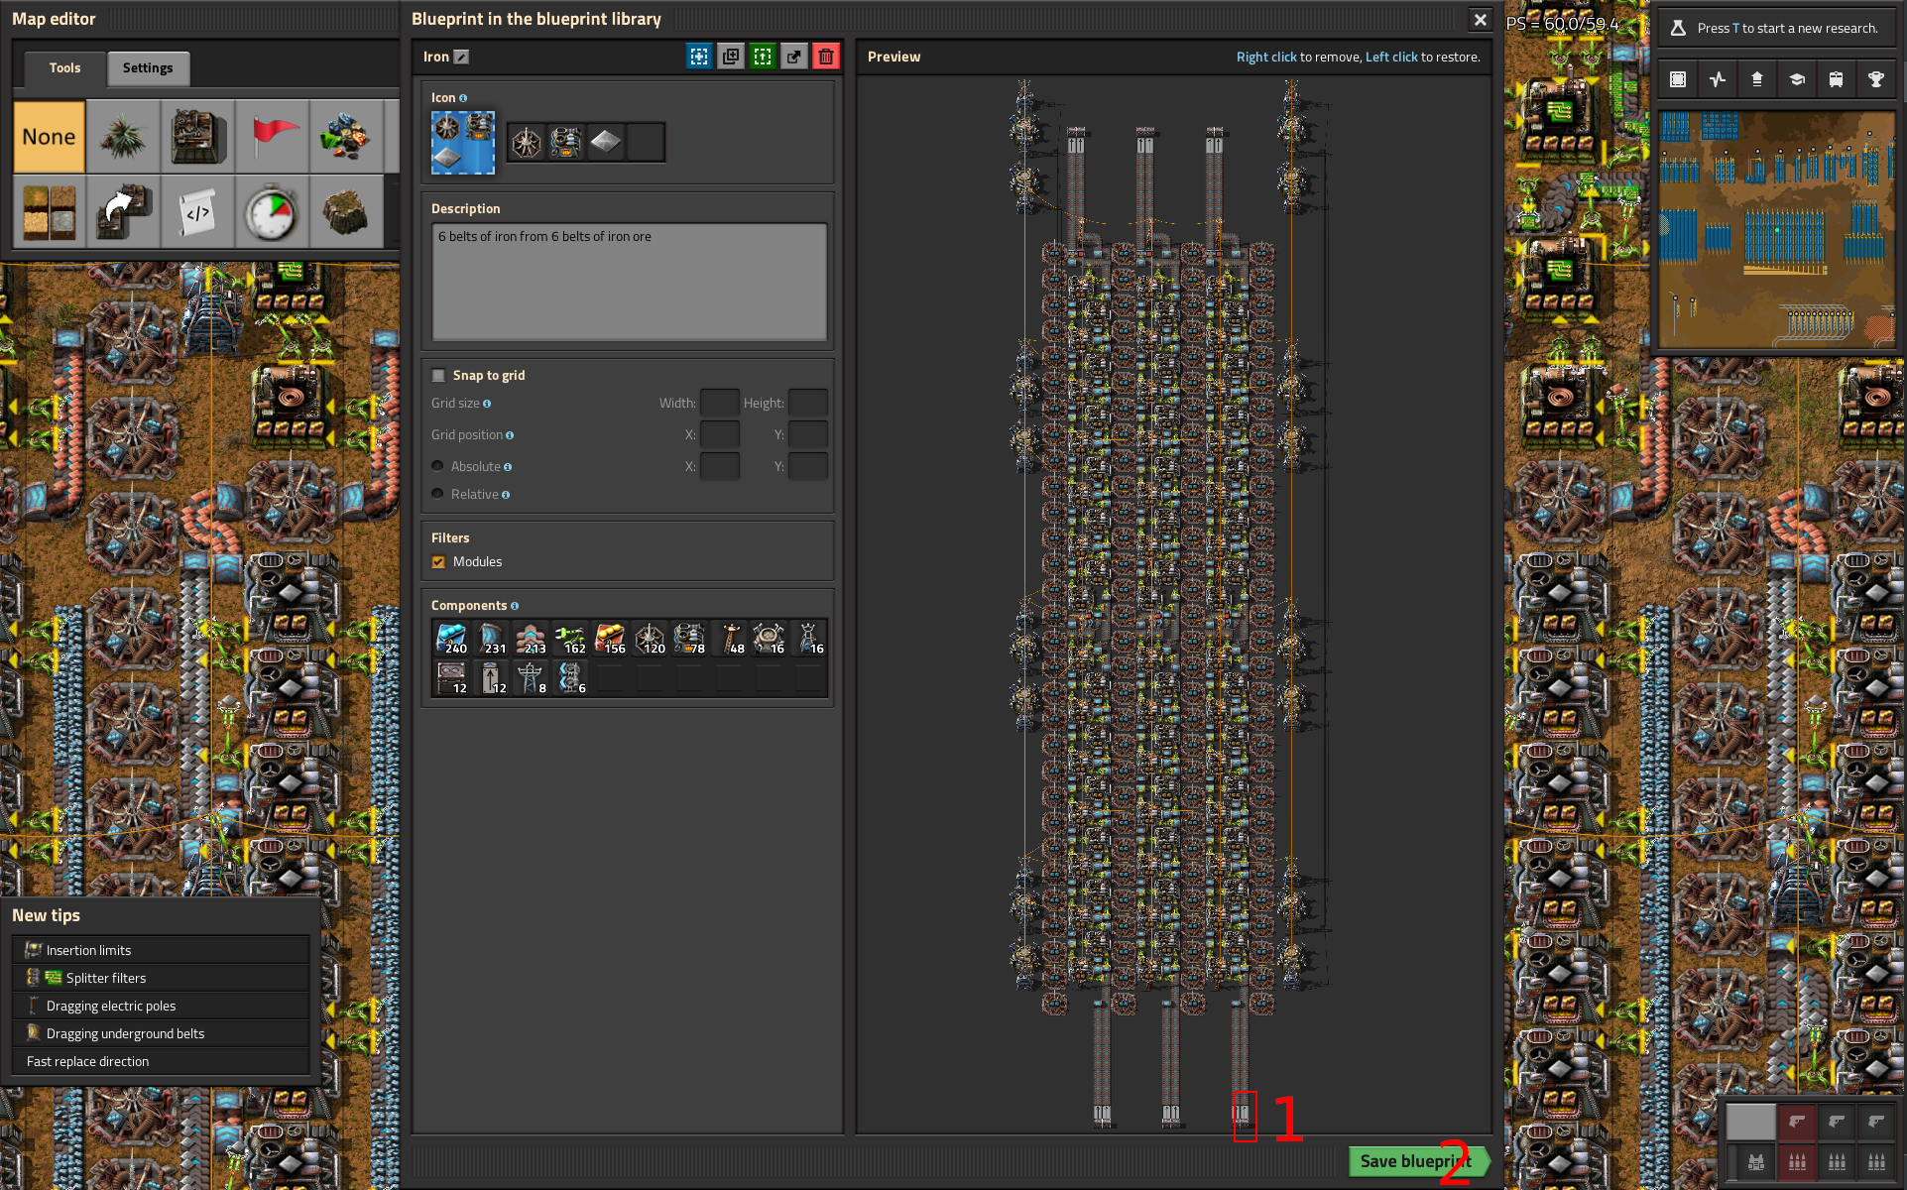Click the express underground belt component showing 231
The width and height of the screenshot is (1907, 1190).
(x=491, y=638)
